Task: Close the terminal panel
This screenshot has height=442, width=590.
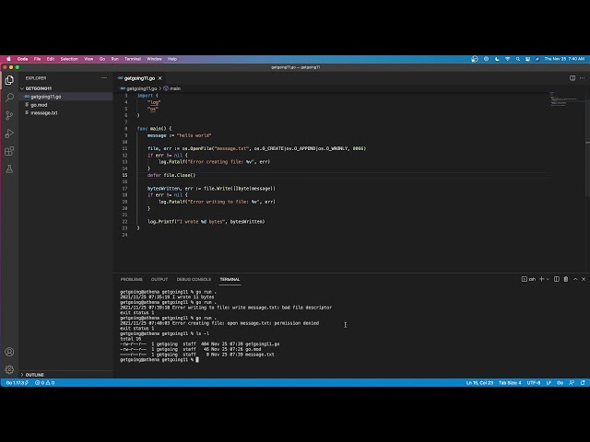Action: 584,279
